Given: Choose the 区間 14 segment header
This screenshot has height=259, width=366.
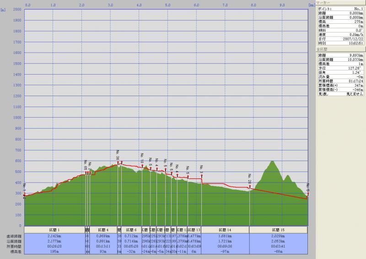Looking at the screenshot, I should (x=225, y=230).
